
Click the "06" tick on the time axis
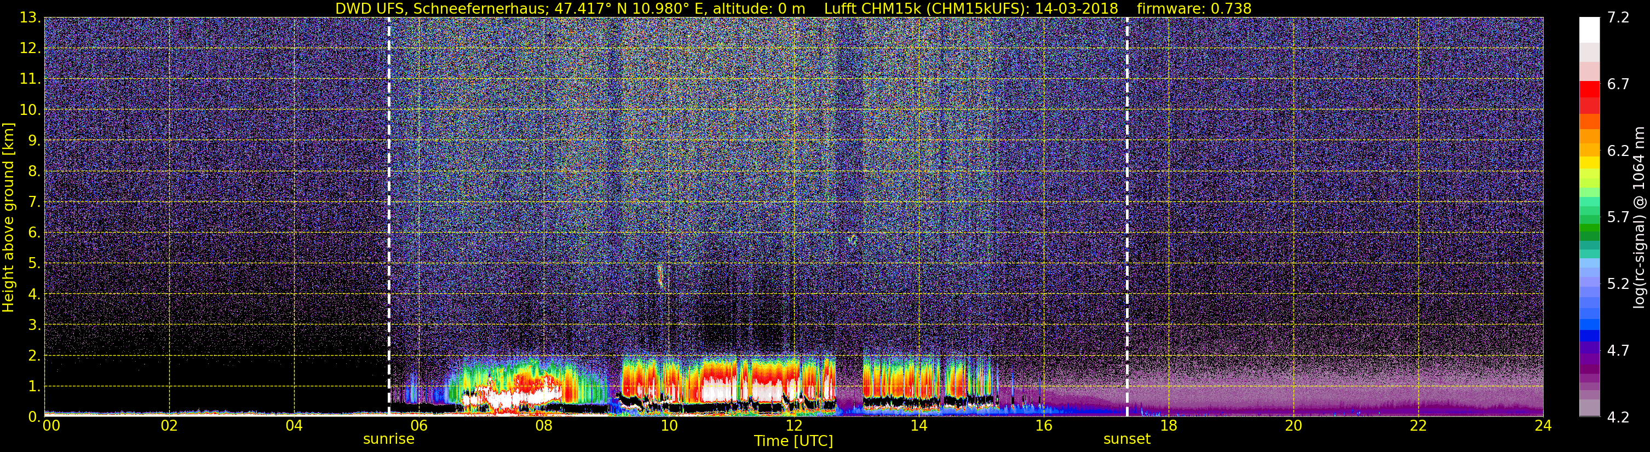click(419, 426)
